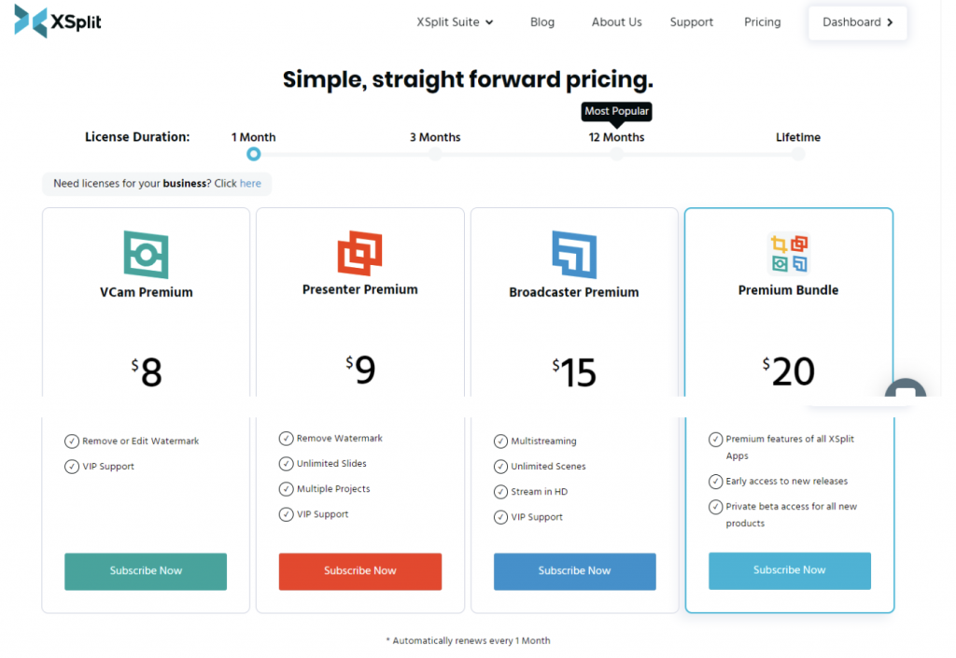956x658 pixels.
Task: Select the 1 Month license duration
Action: 253,154
